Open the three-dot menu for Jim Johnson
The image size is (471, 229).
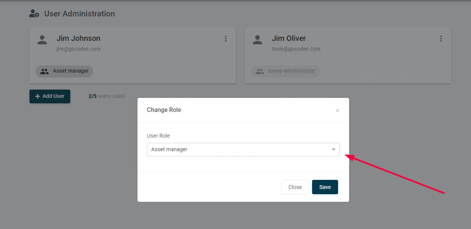pyautogui.click(x=226, y=39)
